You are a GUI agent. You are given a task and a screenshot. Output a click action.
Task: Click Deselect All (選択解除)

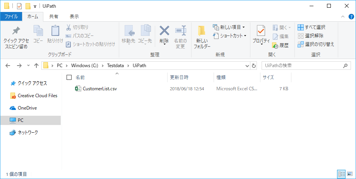tap(310, 36)
